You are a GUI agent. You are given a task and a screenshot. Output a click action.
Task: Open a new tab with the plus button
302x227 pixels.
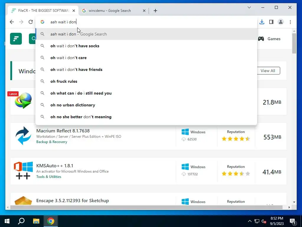point(155,11)
